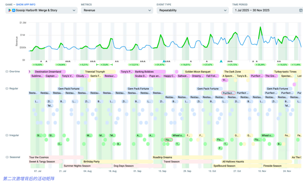Open the Repeatability event type dropdown
The image size is (303, 181).
pyautogui.click(x=192, y=10)
